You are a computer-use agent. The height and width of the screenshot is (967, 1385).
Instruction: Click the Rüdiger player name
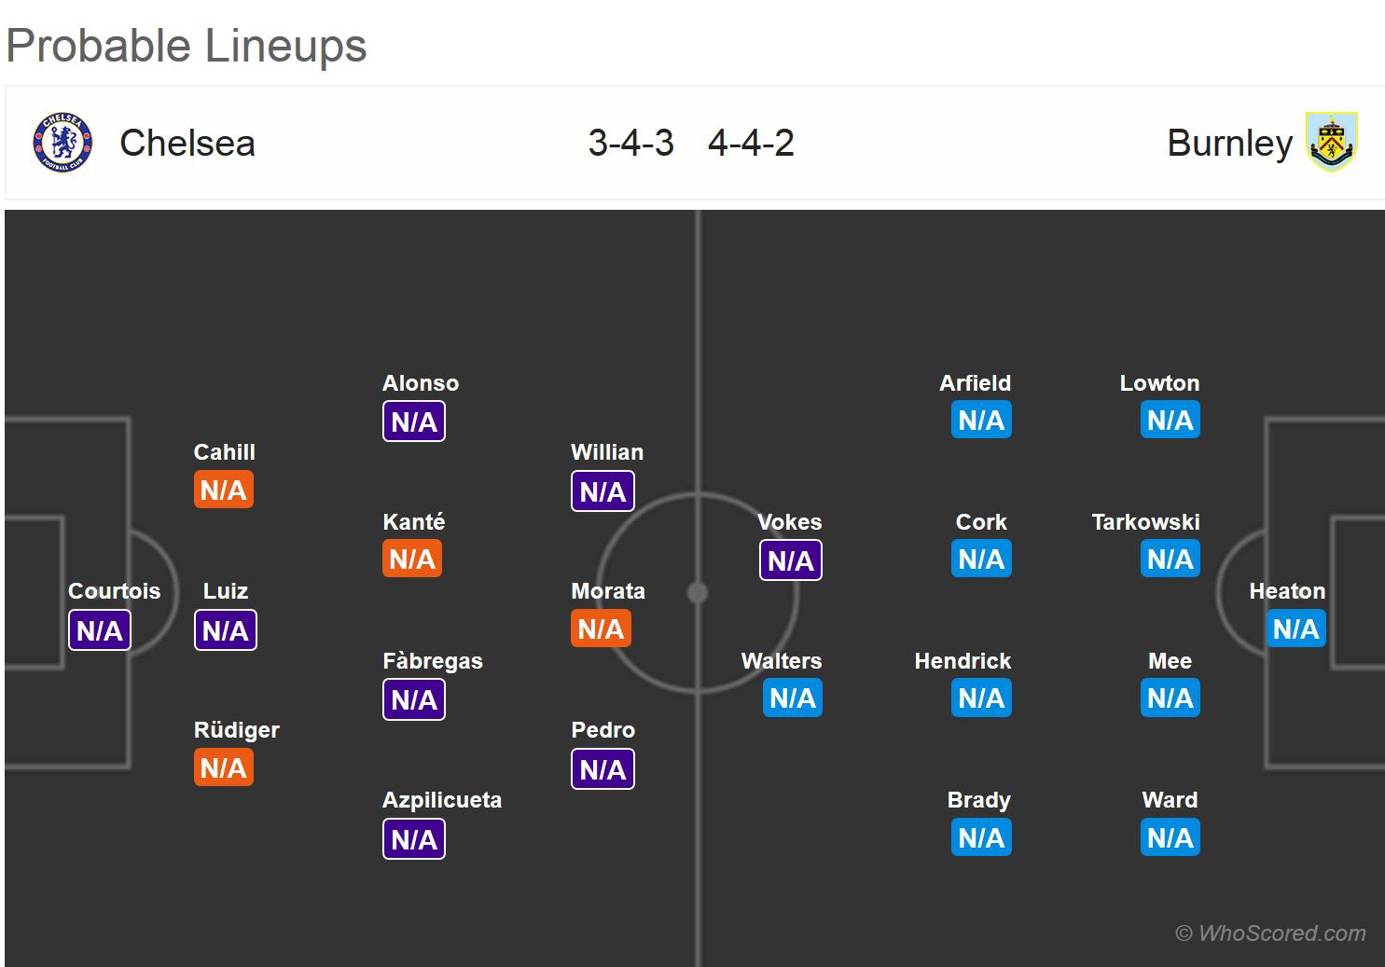[237, 730]
